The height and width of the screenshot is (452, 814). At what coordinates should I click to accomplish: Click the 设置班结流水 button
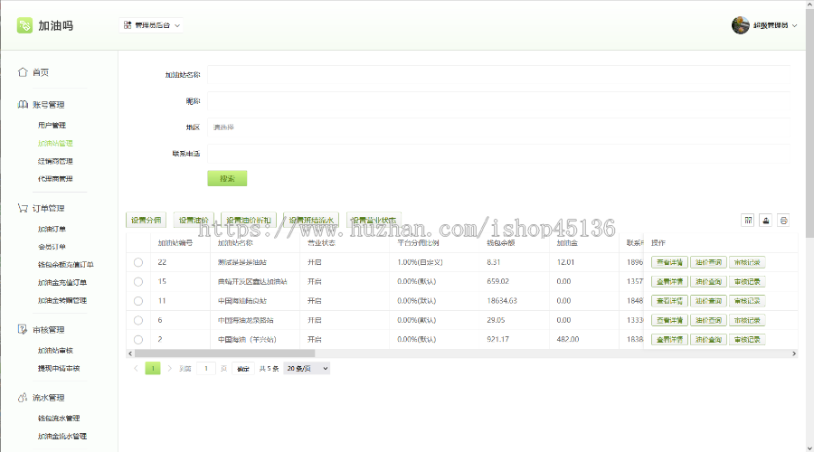click(311, 220)
